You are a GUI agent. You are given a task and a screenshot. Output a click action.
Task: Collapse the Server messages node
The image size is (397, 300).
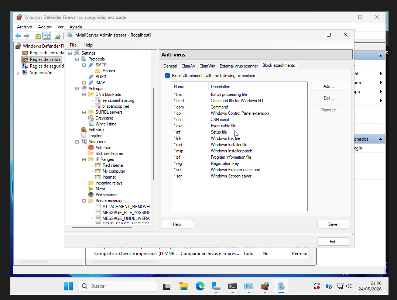84,201
